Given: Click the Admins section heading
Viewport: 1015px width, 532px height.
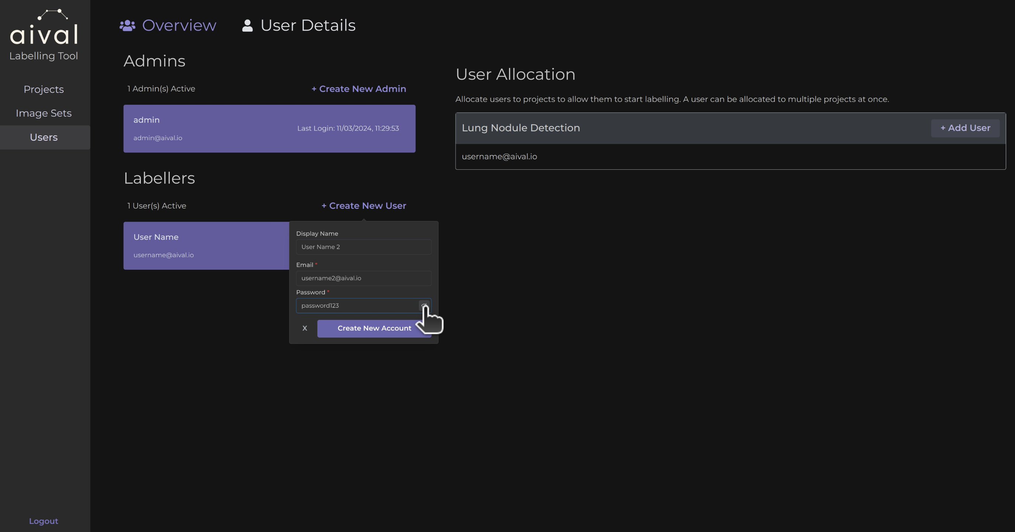Looking at the screenshot, I should (155, 61).
